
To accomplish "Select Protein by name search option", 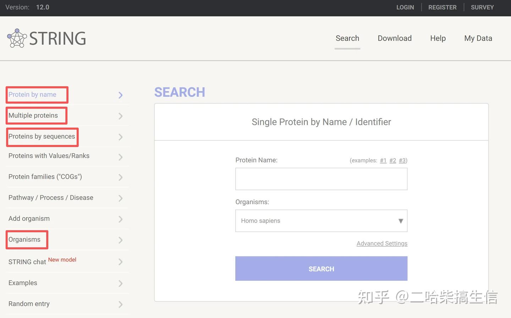I will [x=32, y=95].
